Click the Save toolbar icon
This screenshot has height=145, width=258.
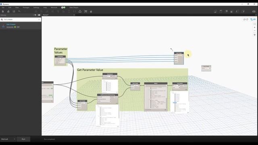point(14,11)
